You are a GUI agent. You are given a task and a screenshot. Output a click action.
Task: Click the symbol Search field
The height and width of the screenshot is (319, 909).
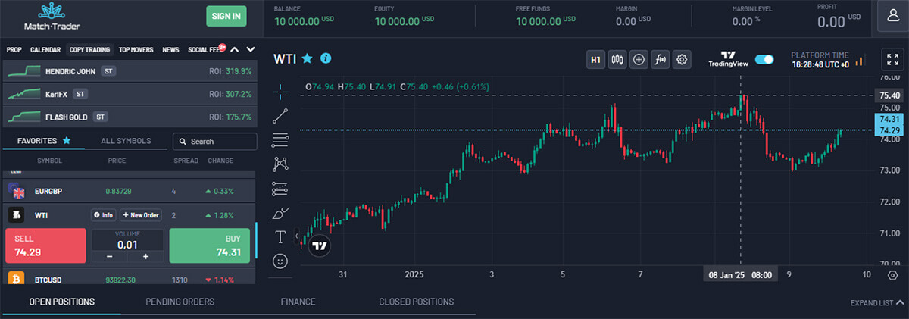point(215,142)
